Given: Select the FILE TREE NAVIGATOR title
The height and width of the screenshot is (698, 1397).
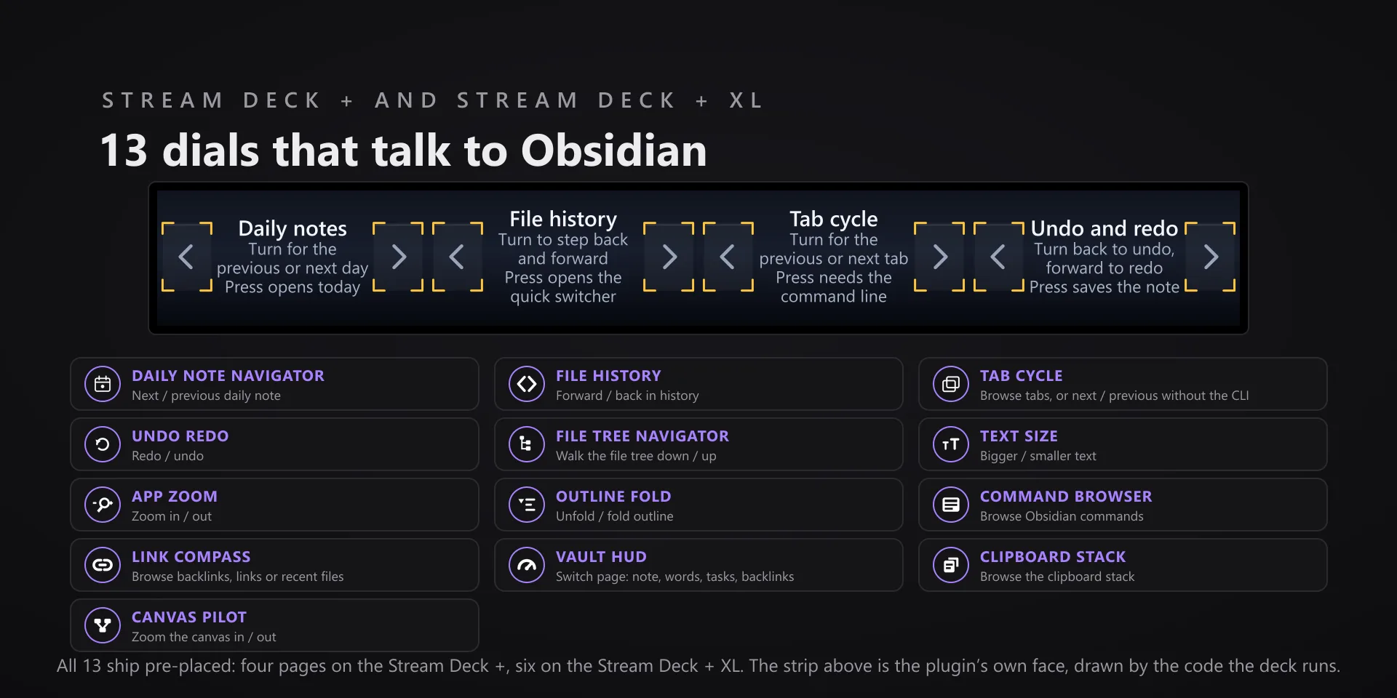Looking at the screenshot, I should click(642, 436).
